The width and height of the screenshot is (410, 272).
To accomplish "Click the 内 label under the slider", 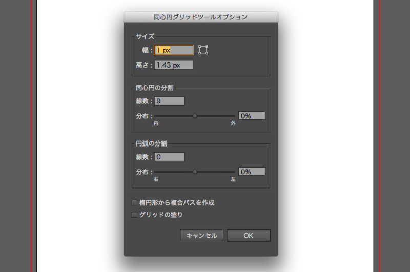I will [156, 123].
